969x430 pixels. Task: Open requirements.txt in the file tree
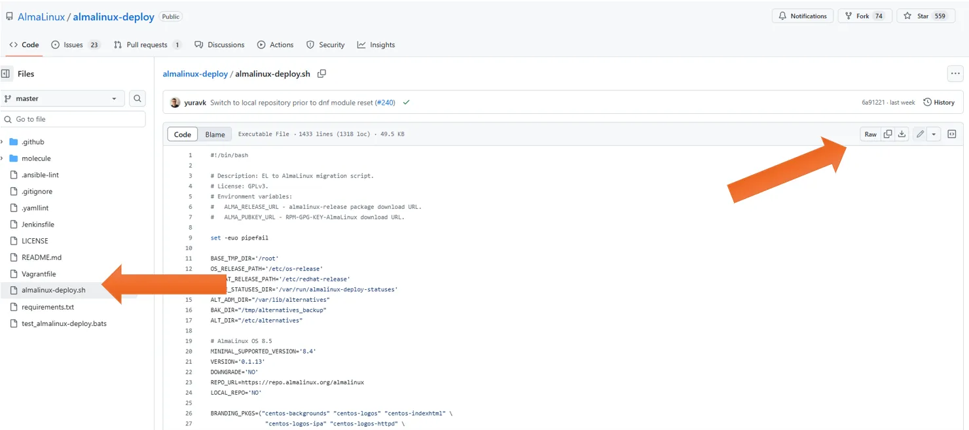pyautogui.click(x=48, y=307)
